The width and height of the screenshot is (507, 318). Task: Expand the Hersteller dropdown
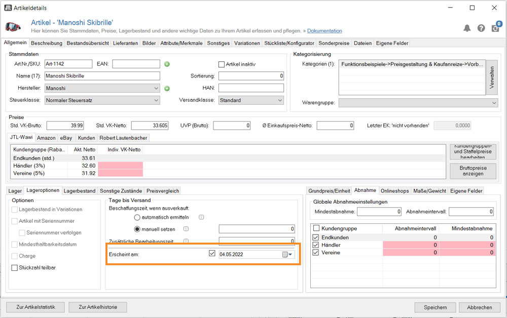coord(156,88)
